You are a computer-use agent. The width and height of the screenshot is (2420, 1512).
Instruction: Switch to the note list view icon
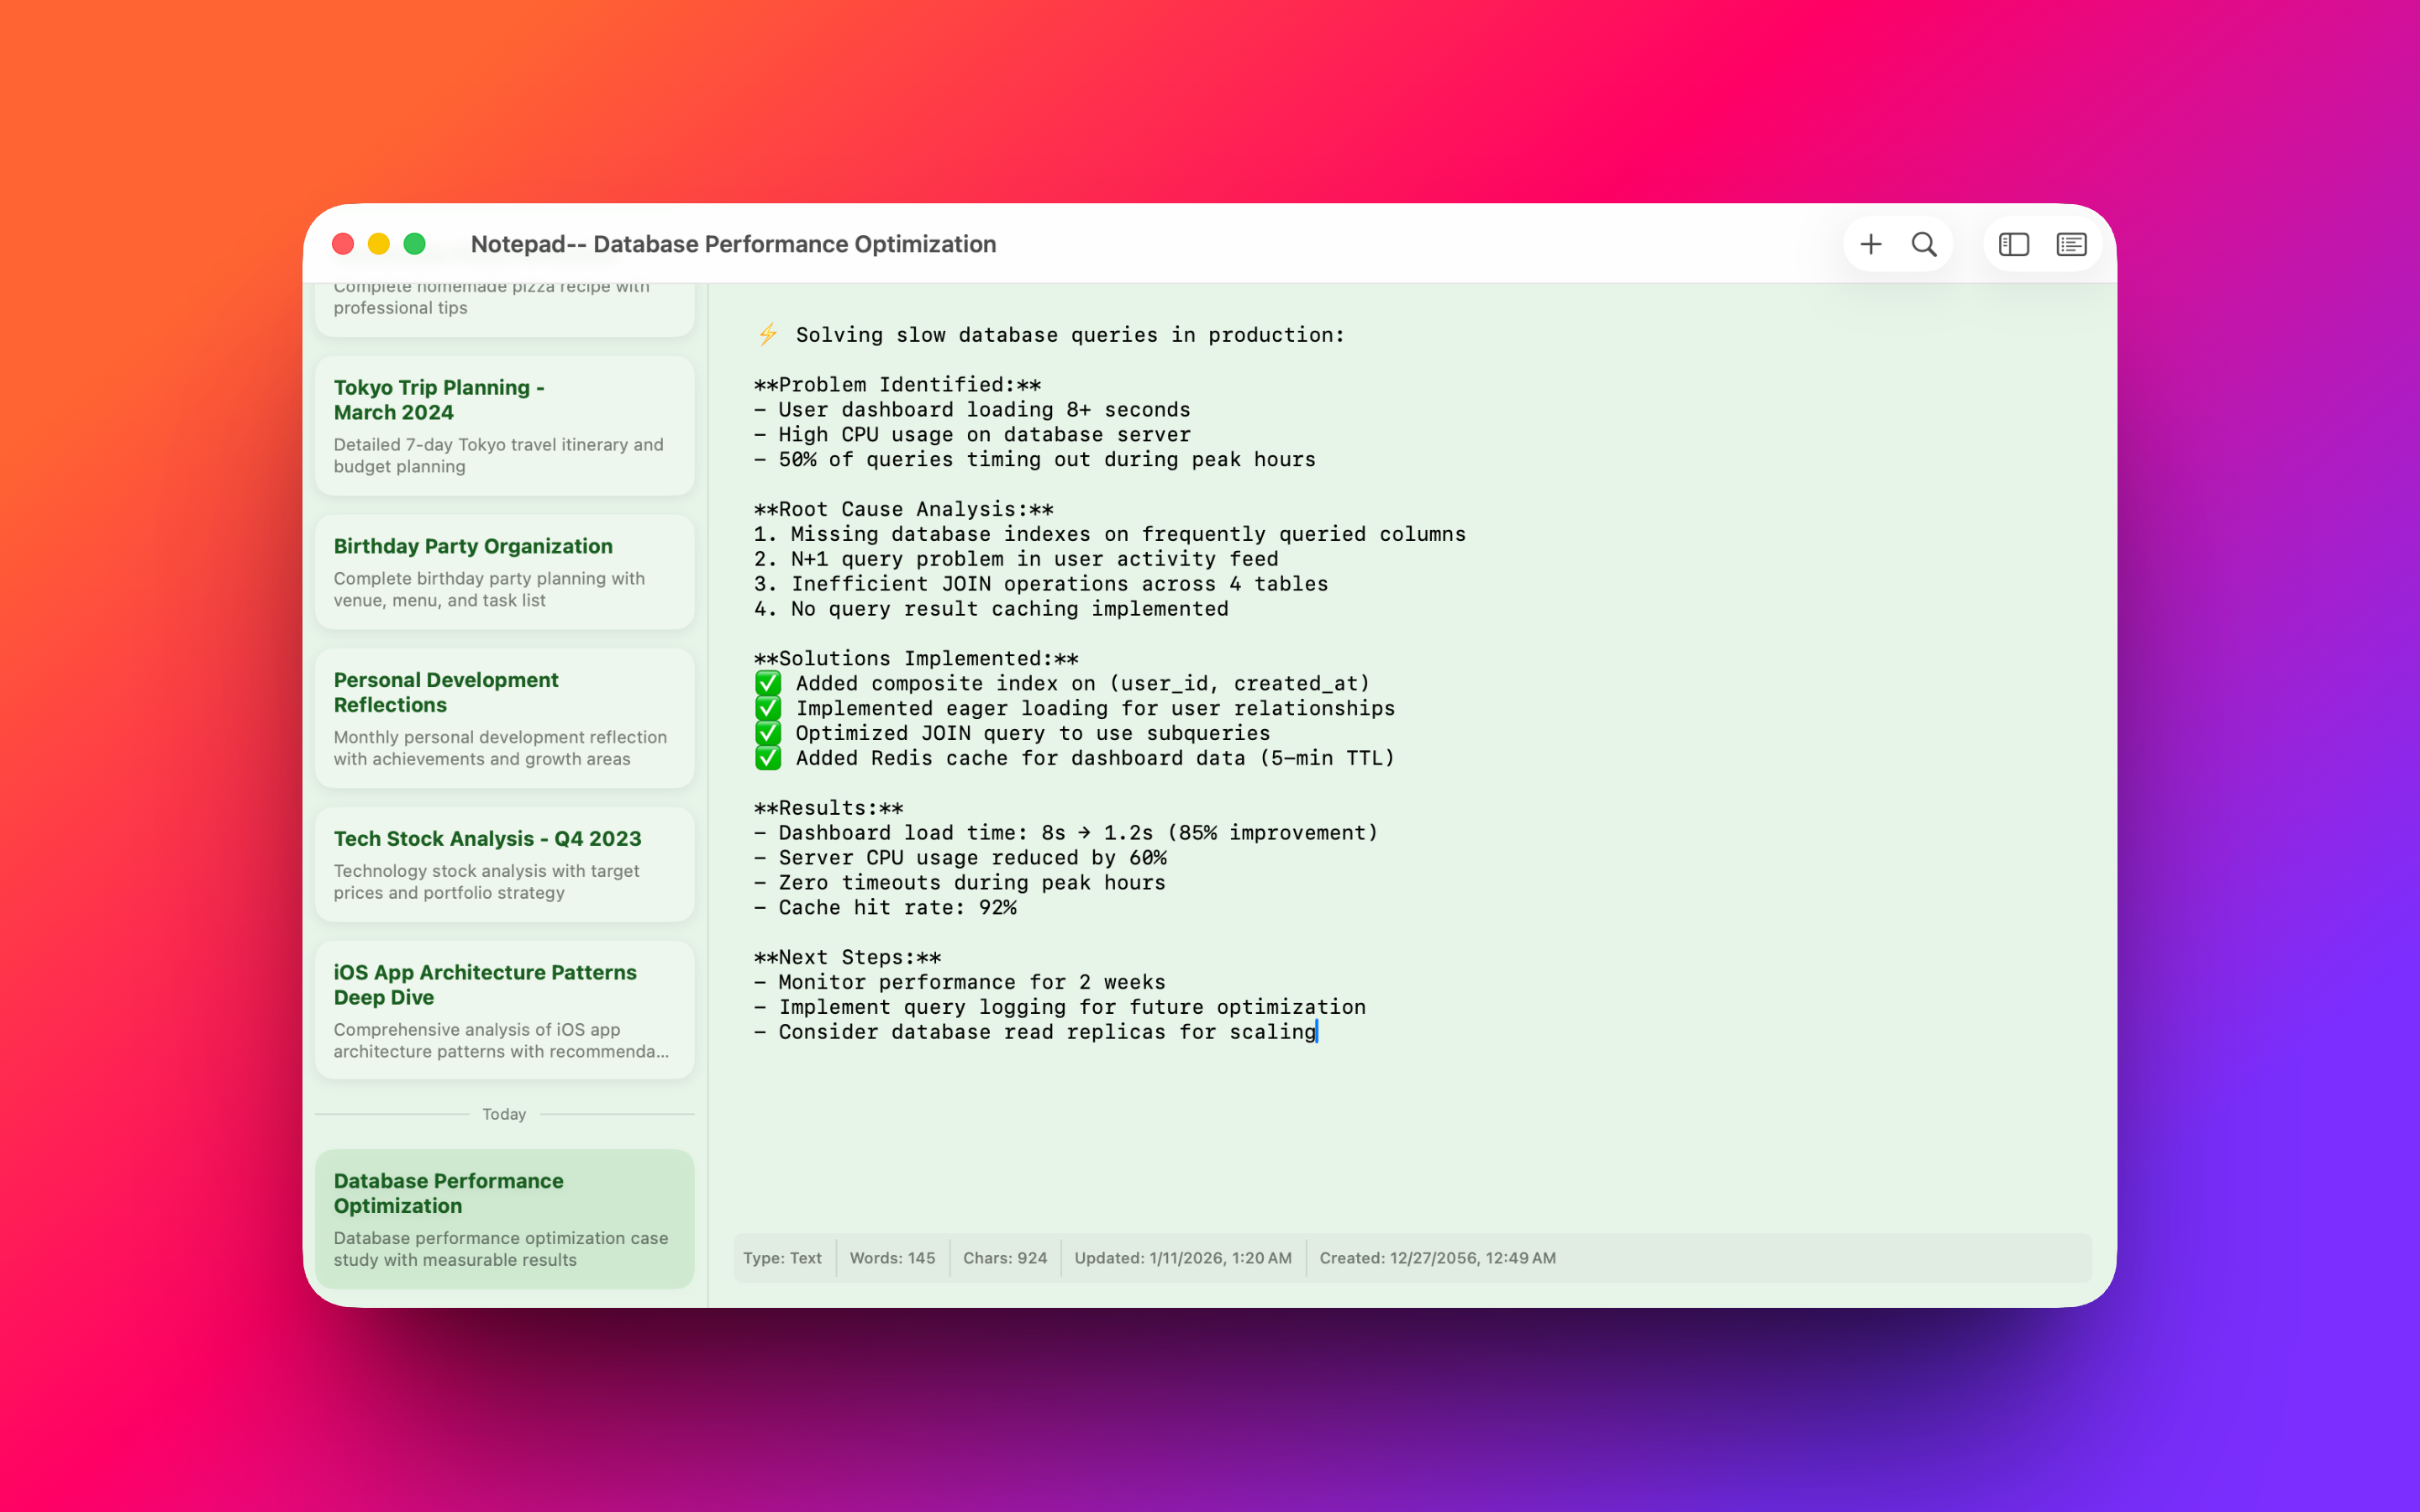2070,243
